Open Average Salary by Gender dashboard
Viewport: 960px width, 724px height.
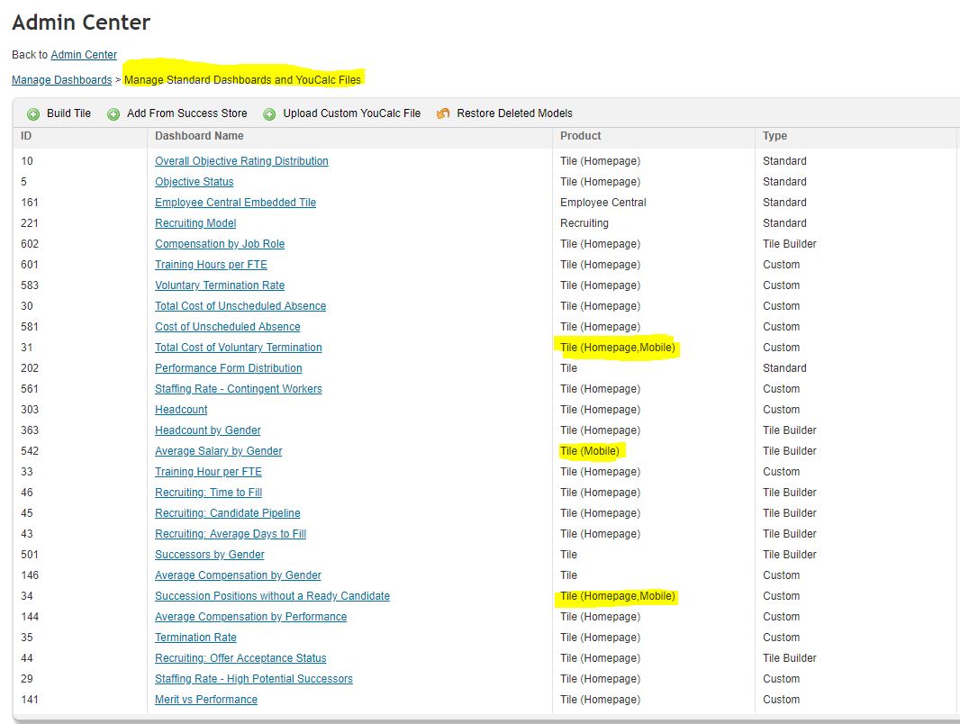coord(219,451)
